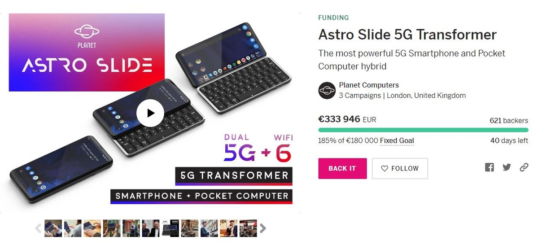
Task: Share campaign on Twitter
Action: pos(507,167)
